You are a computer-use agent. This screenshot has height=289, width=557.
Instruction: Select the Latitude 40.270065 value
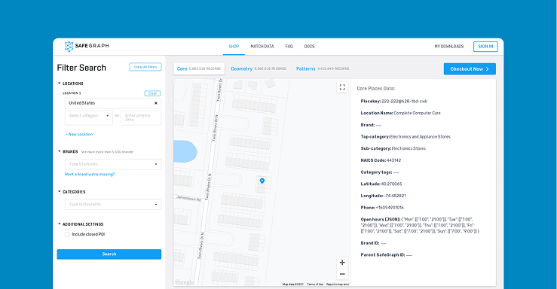[391, 184]
